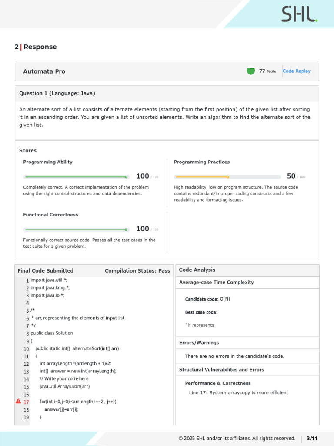This screenshot has width=334, height=446.
Task: Click the Structural Vulnerabilites and Errors heading
Action: (x=221, y=369)
